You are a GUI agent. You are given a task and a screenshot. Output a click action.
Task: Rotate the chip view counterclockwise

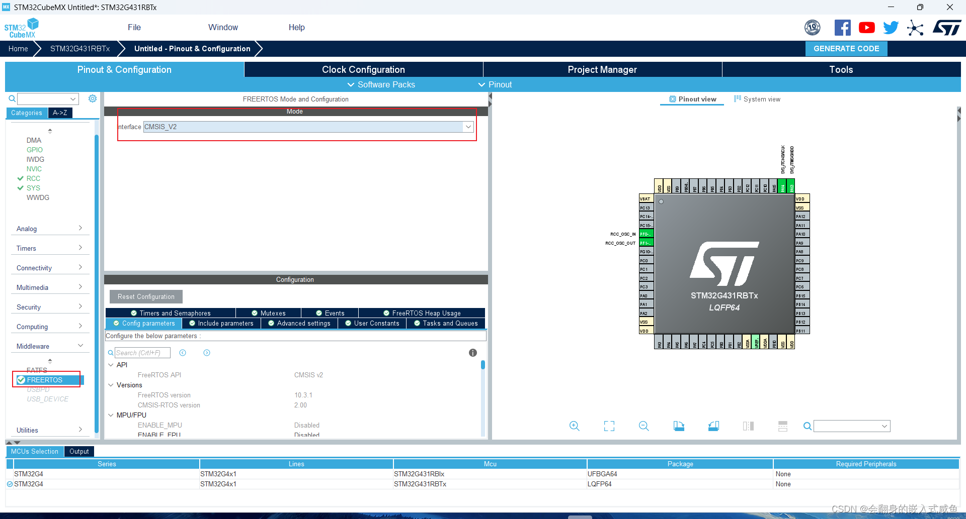coord(713,426)
